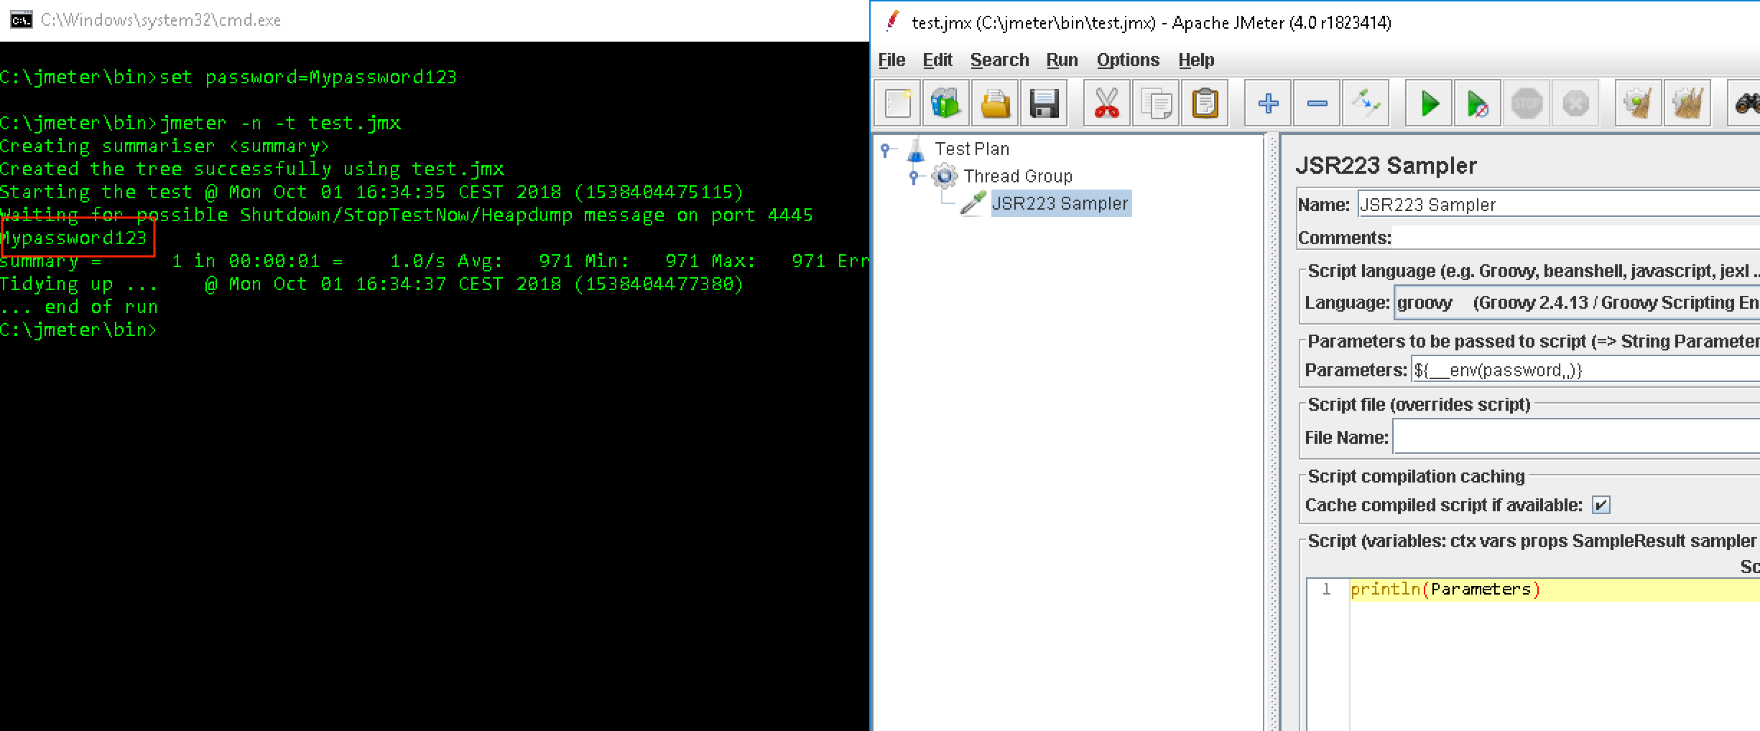
Task: Remove selected element with the minus button
Action: pos(1317,103)
